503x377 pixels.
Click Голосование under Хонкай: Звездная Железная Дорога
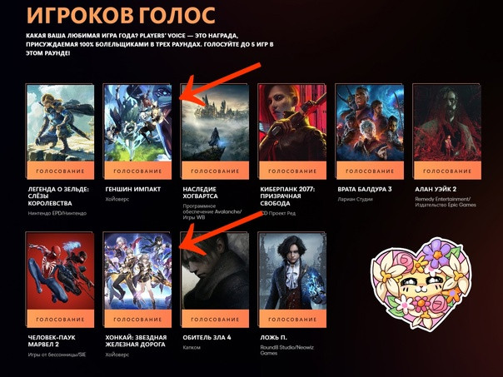[138, 319]
